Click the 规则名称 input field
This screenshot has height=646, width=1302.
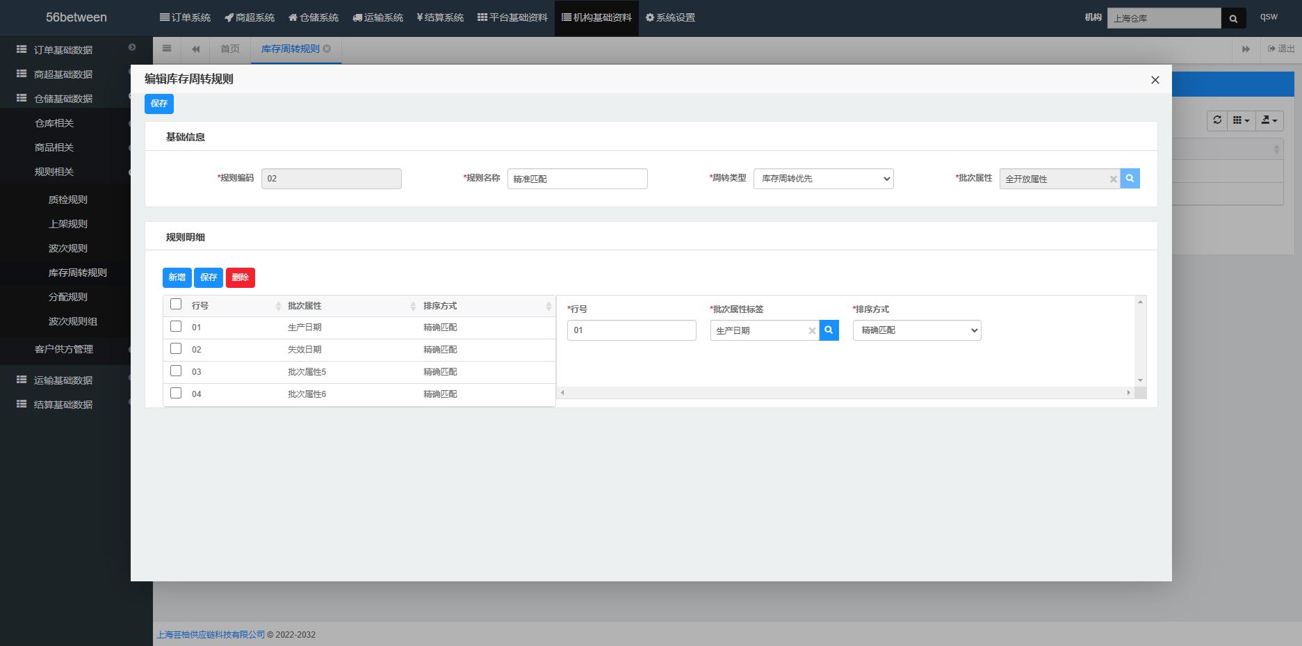pos(577,179)
